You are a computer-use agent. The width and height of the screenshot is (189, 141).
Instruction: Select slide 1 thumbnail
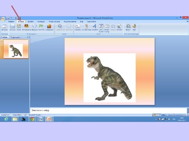pyautogui.click(x=16, y=49)
